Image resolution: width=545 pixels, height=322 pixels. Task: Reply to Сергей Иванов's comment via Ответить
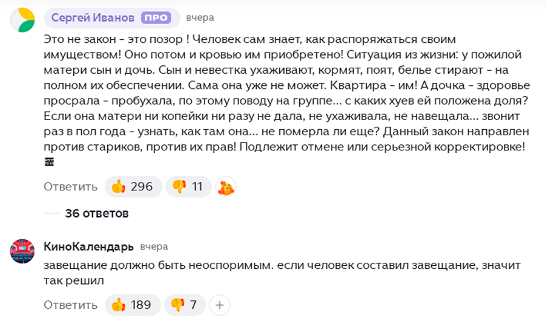point(70,187)
